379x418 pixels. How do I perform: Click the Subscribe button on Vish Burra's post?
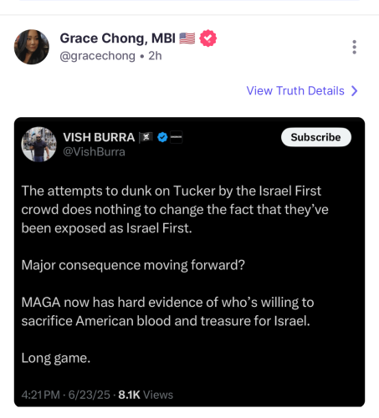tap(316, 137)
